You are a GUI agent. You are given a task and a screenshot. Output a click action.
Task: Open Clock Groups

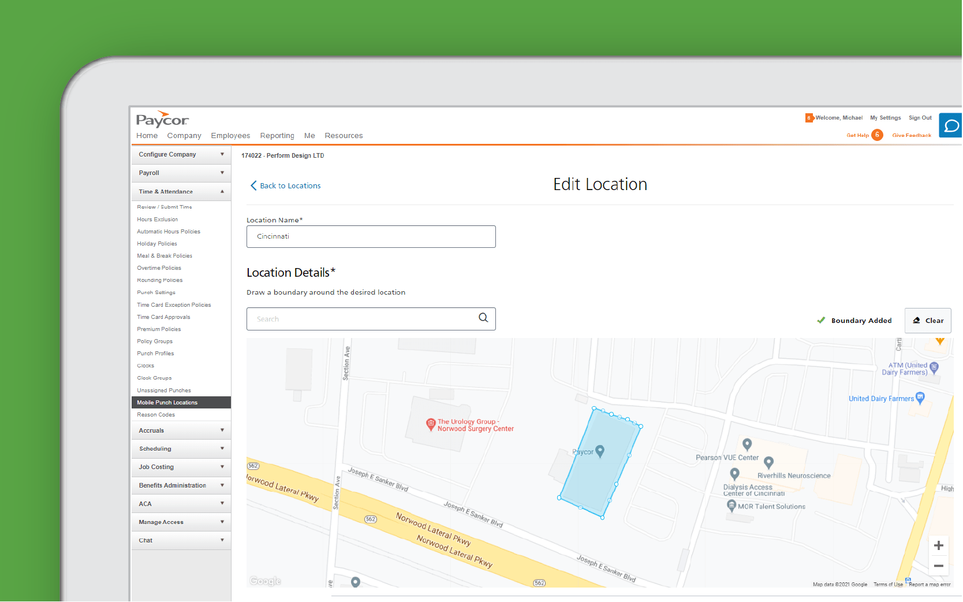(x=154, y=378)
